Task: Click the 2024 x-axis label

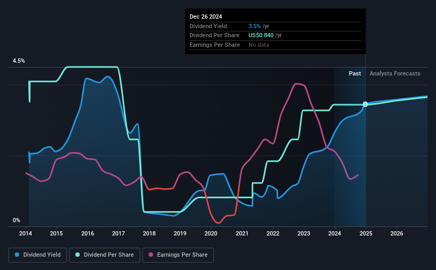Action: point(335,233)
